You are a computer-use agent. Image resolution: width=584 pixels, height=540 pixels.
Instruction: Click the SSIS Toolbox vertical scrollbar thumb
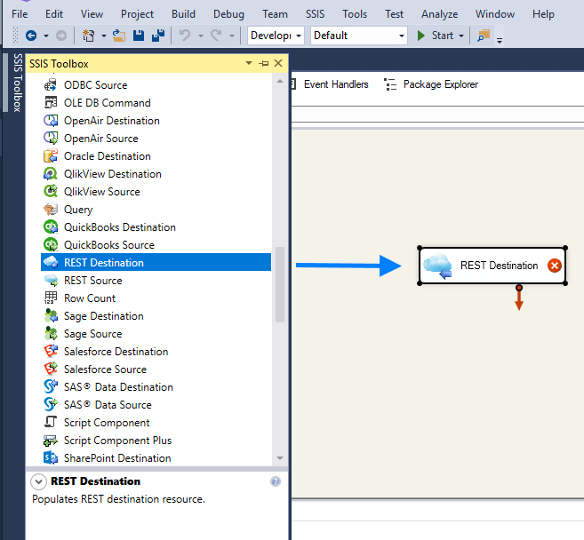(x=280, y=284)
